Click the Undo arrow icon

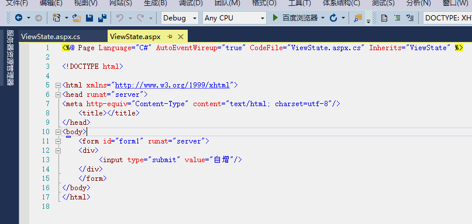tap(119, 18)
